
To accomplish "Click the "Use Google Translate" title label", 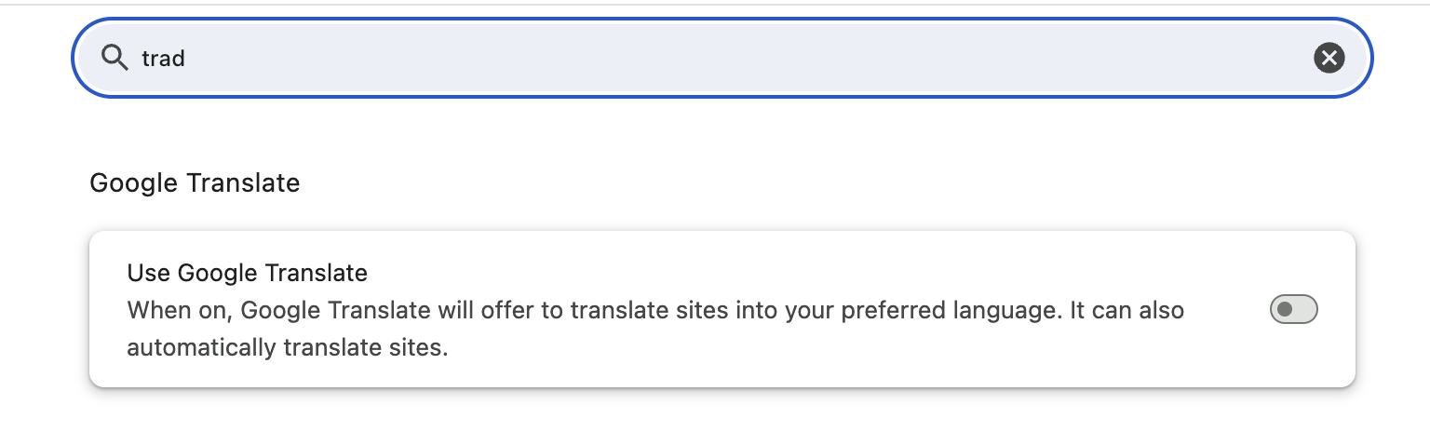I will (247, 273).
